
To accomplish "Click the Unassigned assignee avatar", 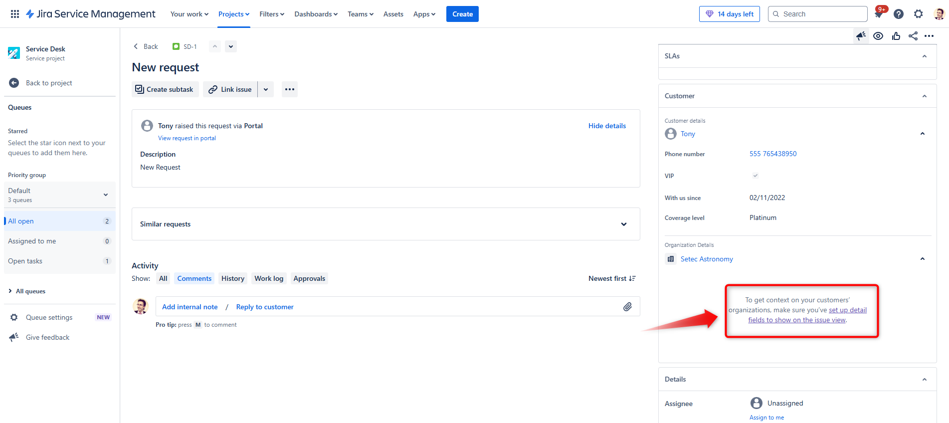I will pos(757,403).
